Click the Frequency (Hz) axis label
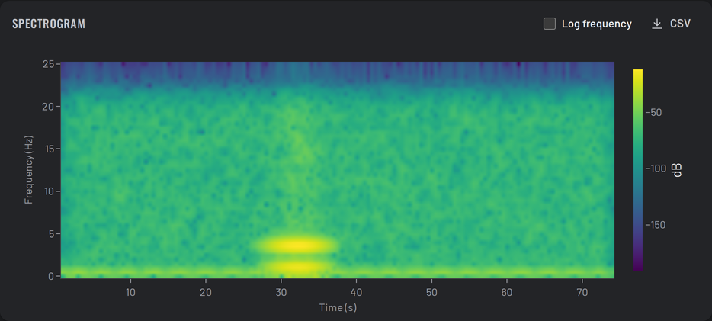The width and height of the screenshot is (712, 321). click(29, 169)
